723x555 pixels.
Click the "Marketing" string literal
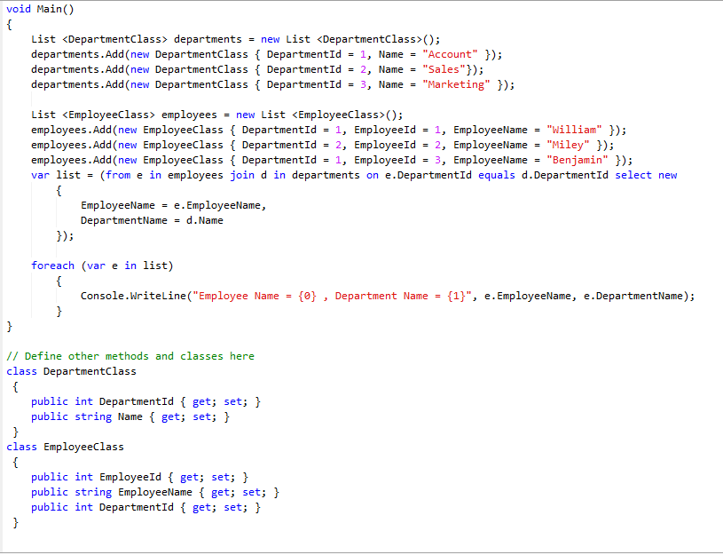point(456,85)
